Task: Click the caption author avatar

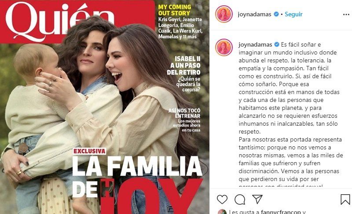Action: (x=224, y=47)
